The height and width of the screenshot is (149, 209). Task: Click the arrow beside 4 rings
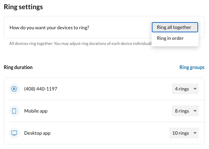coord(195,89)
